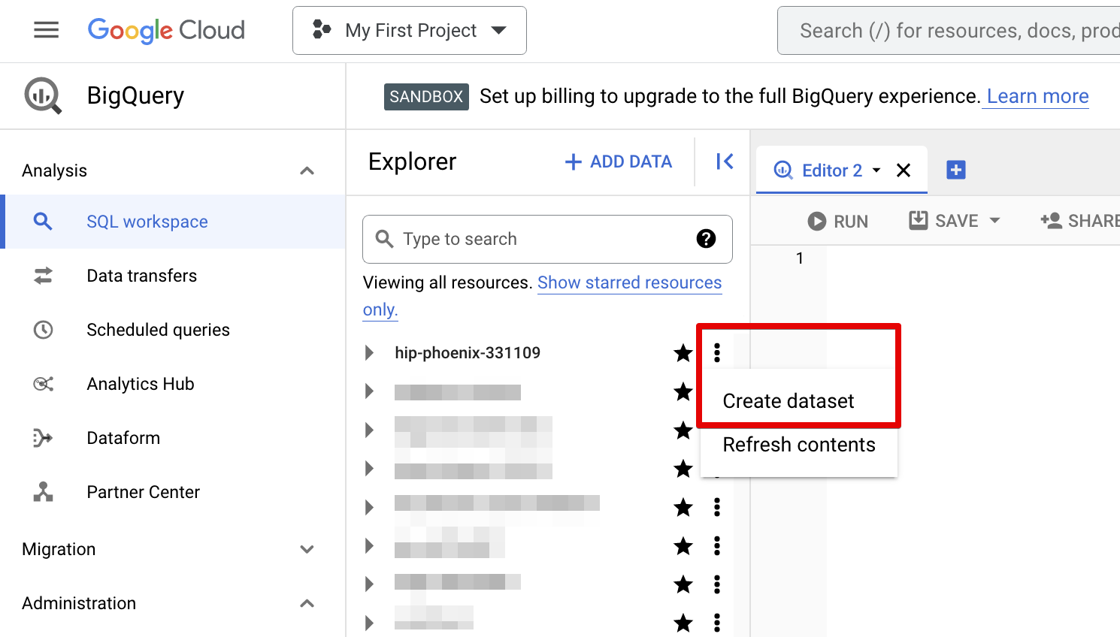
Task: Open the My First Project selector
Action: click(410, 30)
